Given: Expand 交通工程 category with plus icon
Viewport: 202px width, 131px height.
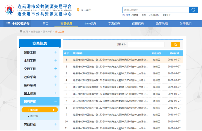Looking at the screenshot, I should [56, 69].
